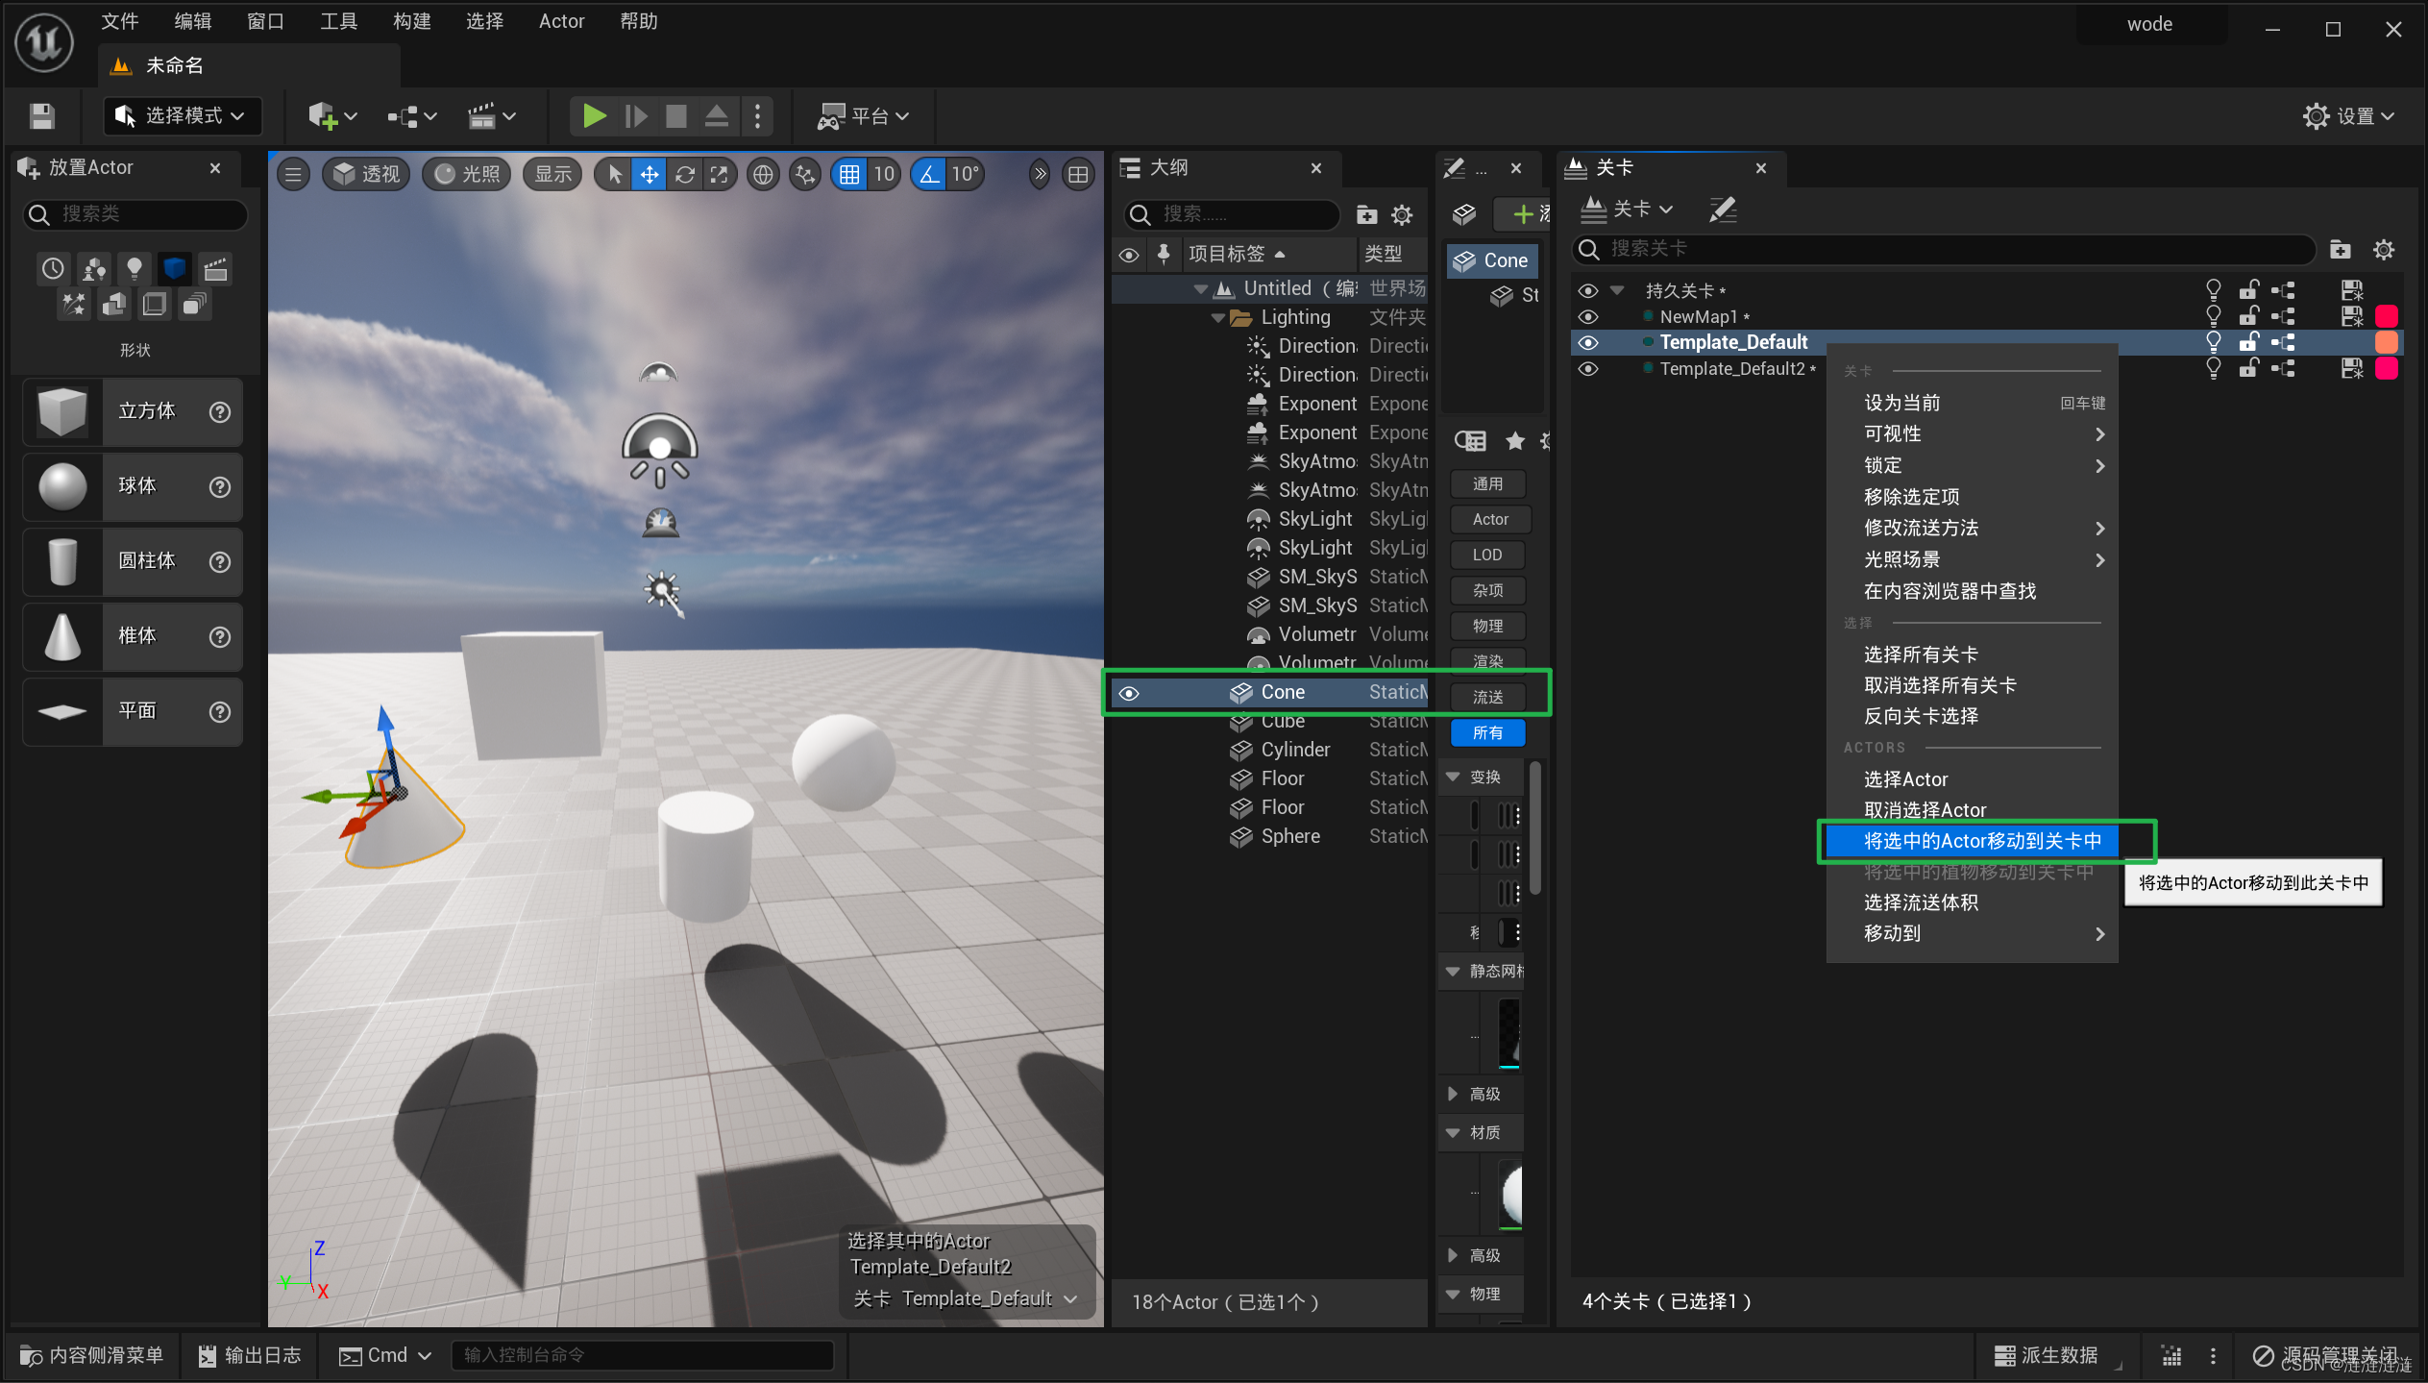
Task: Choose 将选中的Actor移动到关卡中 menu entry
Action: click(x=1981, y=841)
